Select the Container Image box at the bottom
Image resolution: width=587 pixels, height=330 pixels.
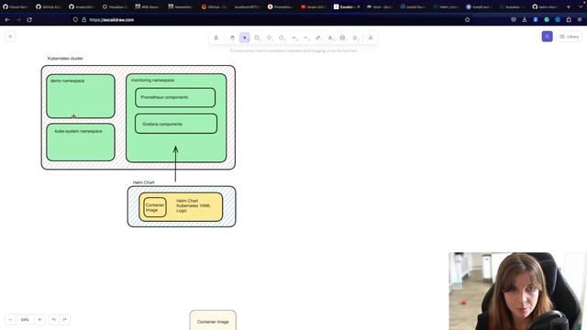click(213, 320)
